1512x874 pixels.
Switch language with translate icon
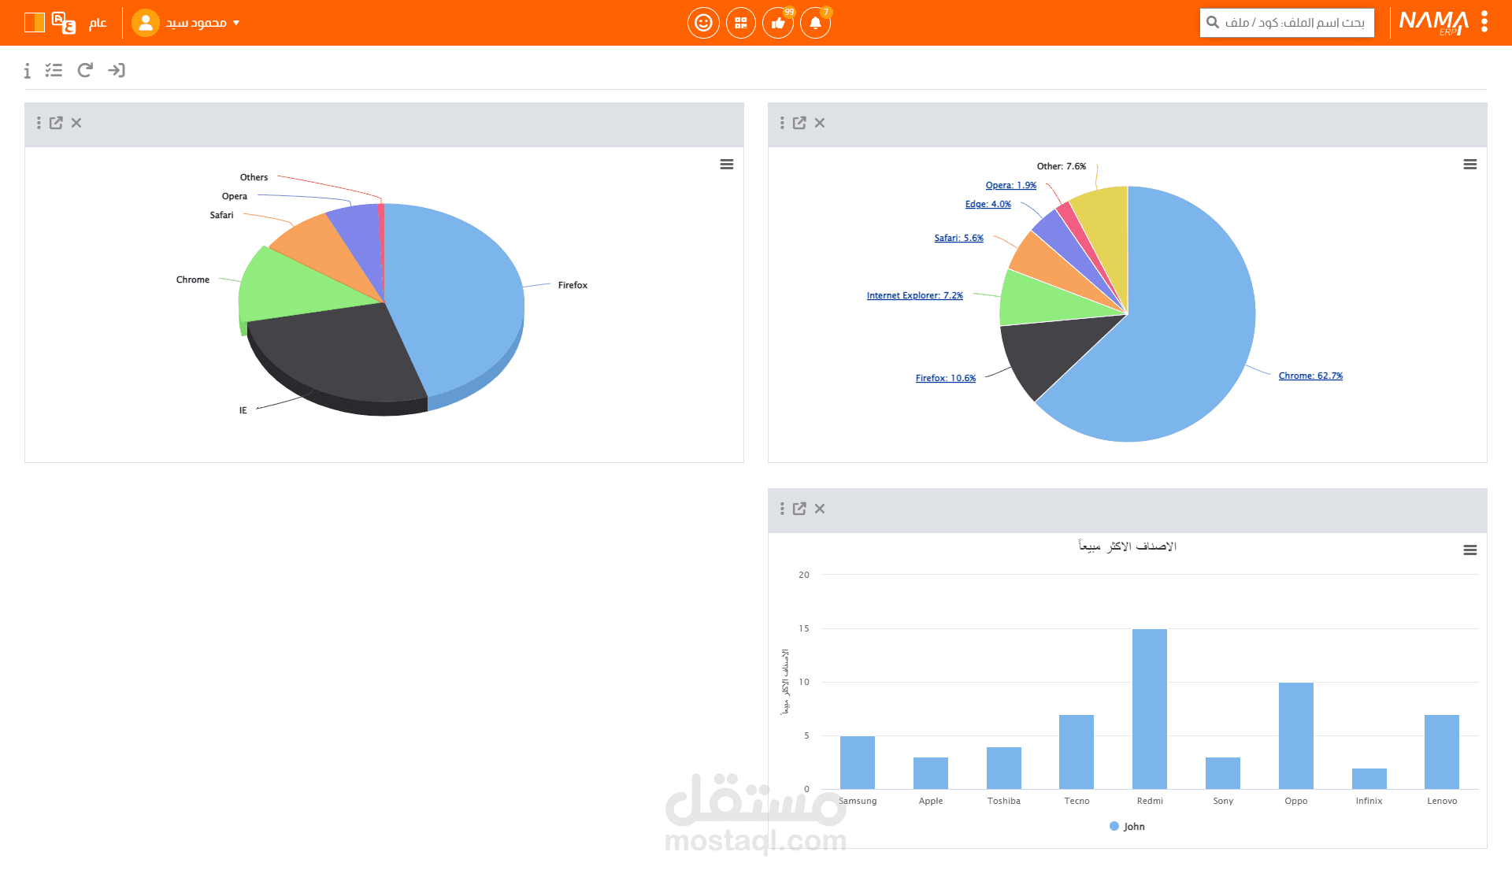point(64,23)
